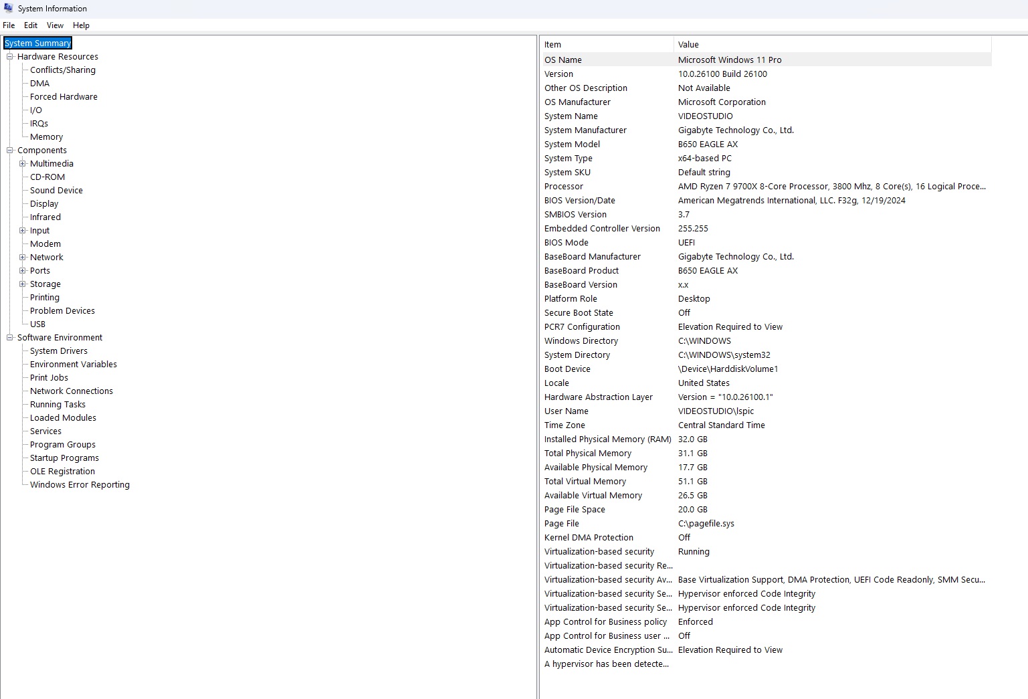The image size is (1028, 699).
Task: Select the BaseBoard Product row
Action: pos(766,271)
